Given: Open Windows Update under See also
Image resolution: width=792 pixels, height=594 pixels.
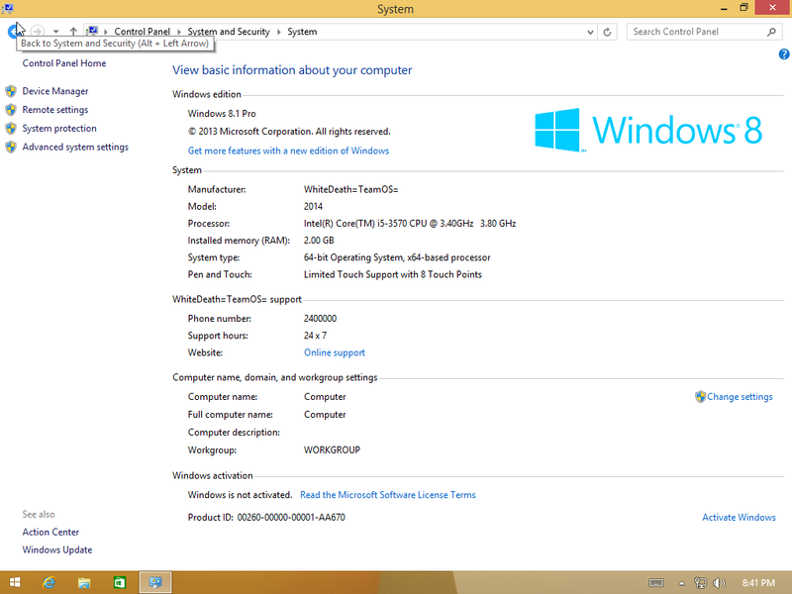Looking at the screenshot, I should [57, 549].
